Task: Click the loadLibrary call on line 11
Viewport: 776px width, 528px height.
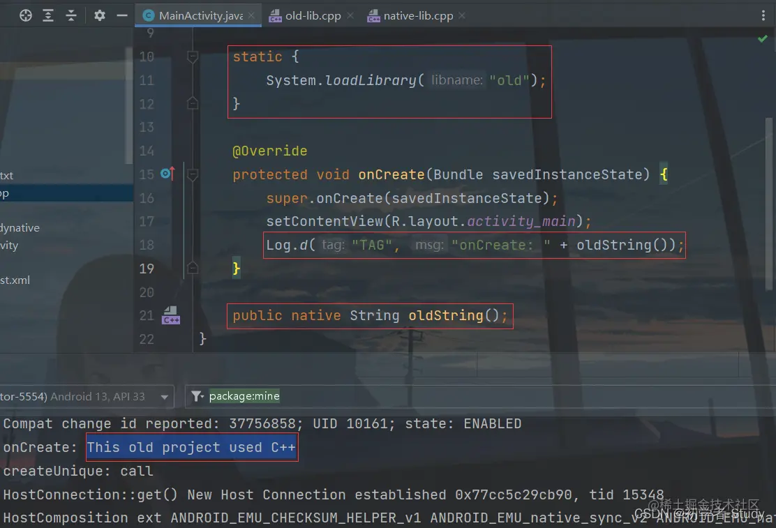Action: click(x=406, y=80)
